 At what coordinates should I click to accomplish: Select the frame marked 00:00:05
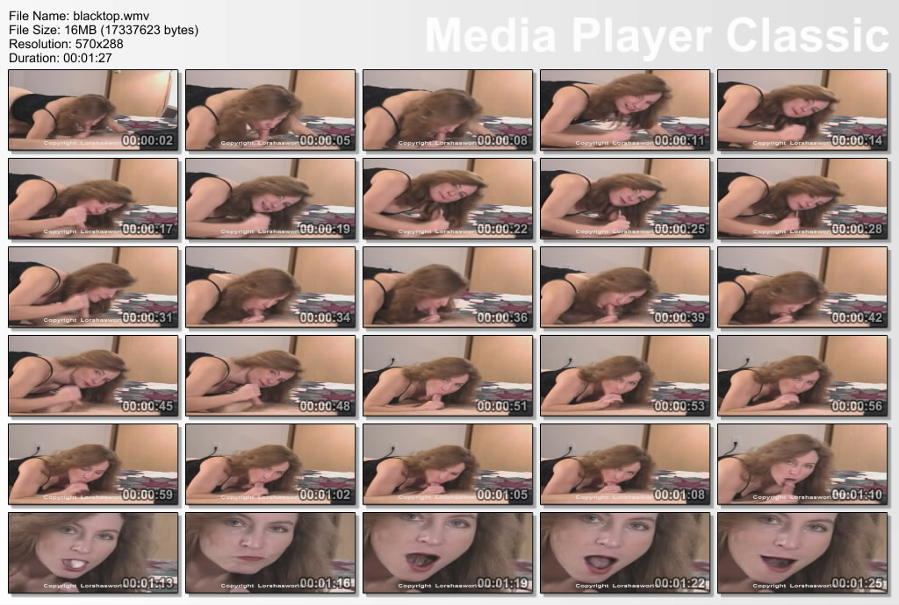tap(270, 110)
